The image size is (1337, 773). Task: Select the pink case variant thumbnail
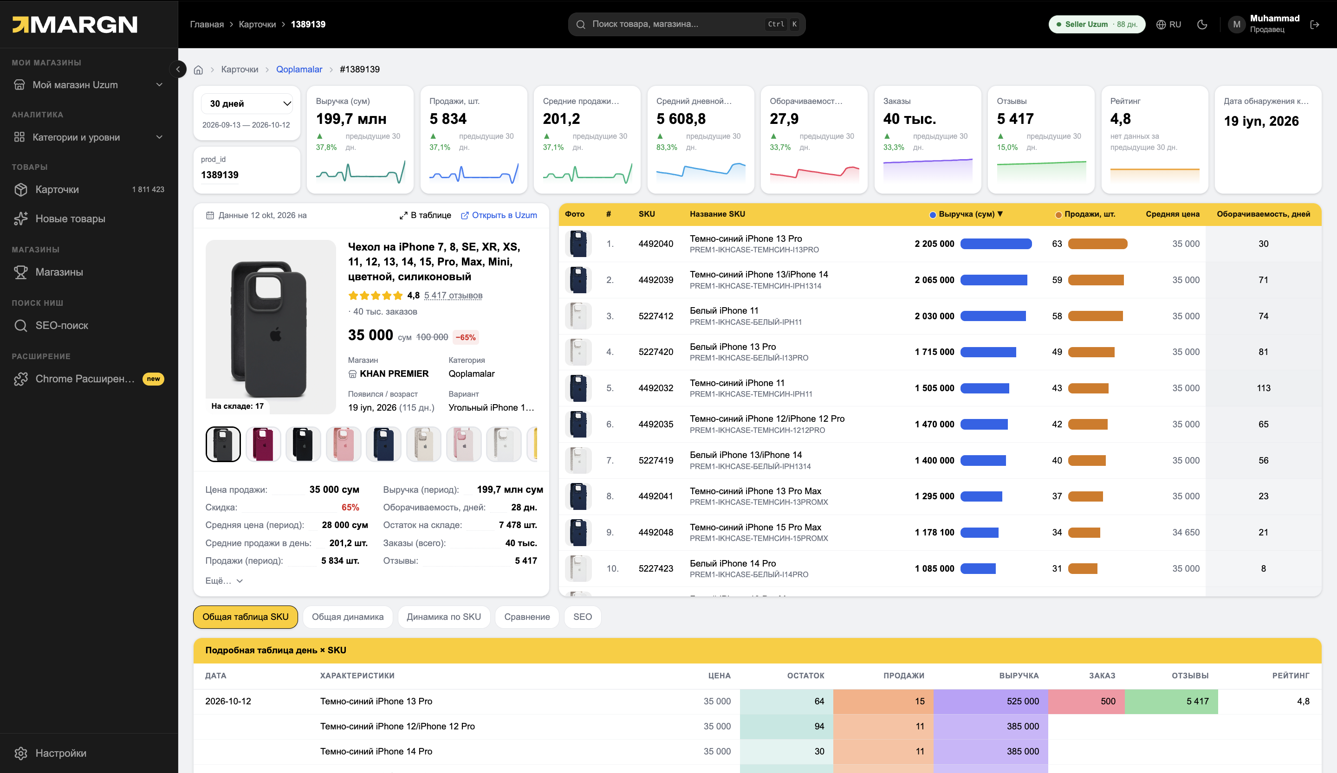point(343,444)
